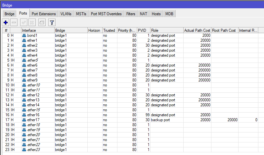This screenshot has height=155, width=264.
Task: Click the checkmark Enable button
Action: (x=24, y=23)
